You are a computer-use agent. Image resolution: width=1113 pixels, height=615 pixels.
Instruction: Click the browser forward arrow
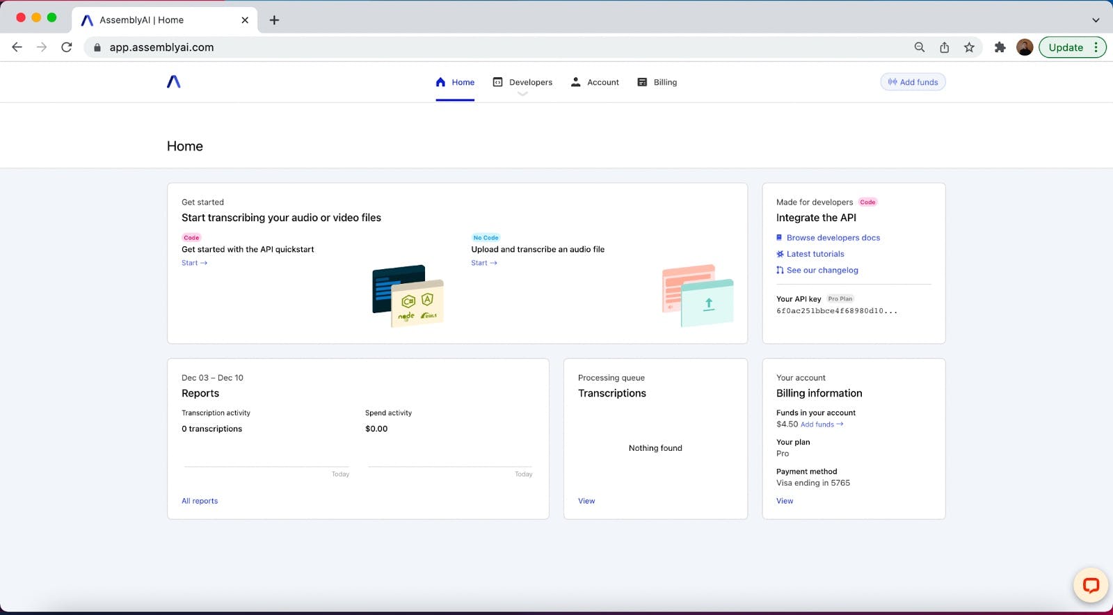42,47
